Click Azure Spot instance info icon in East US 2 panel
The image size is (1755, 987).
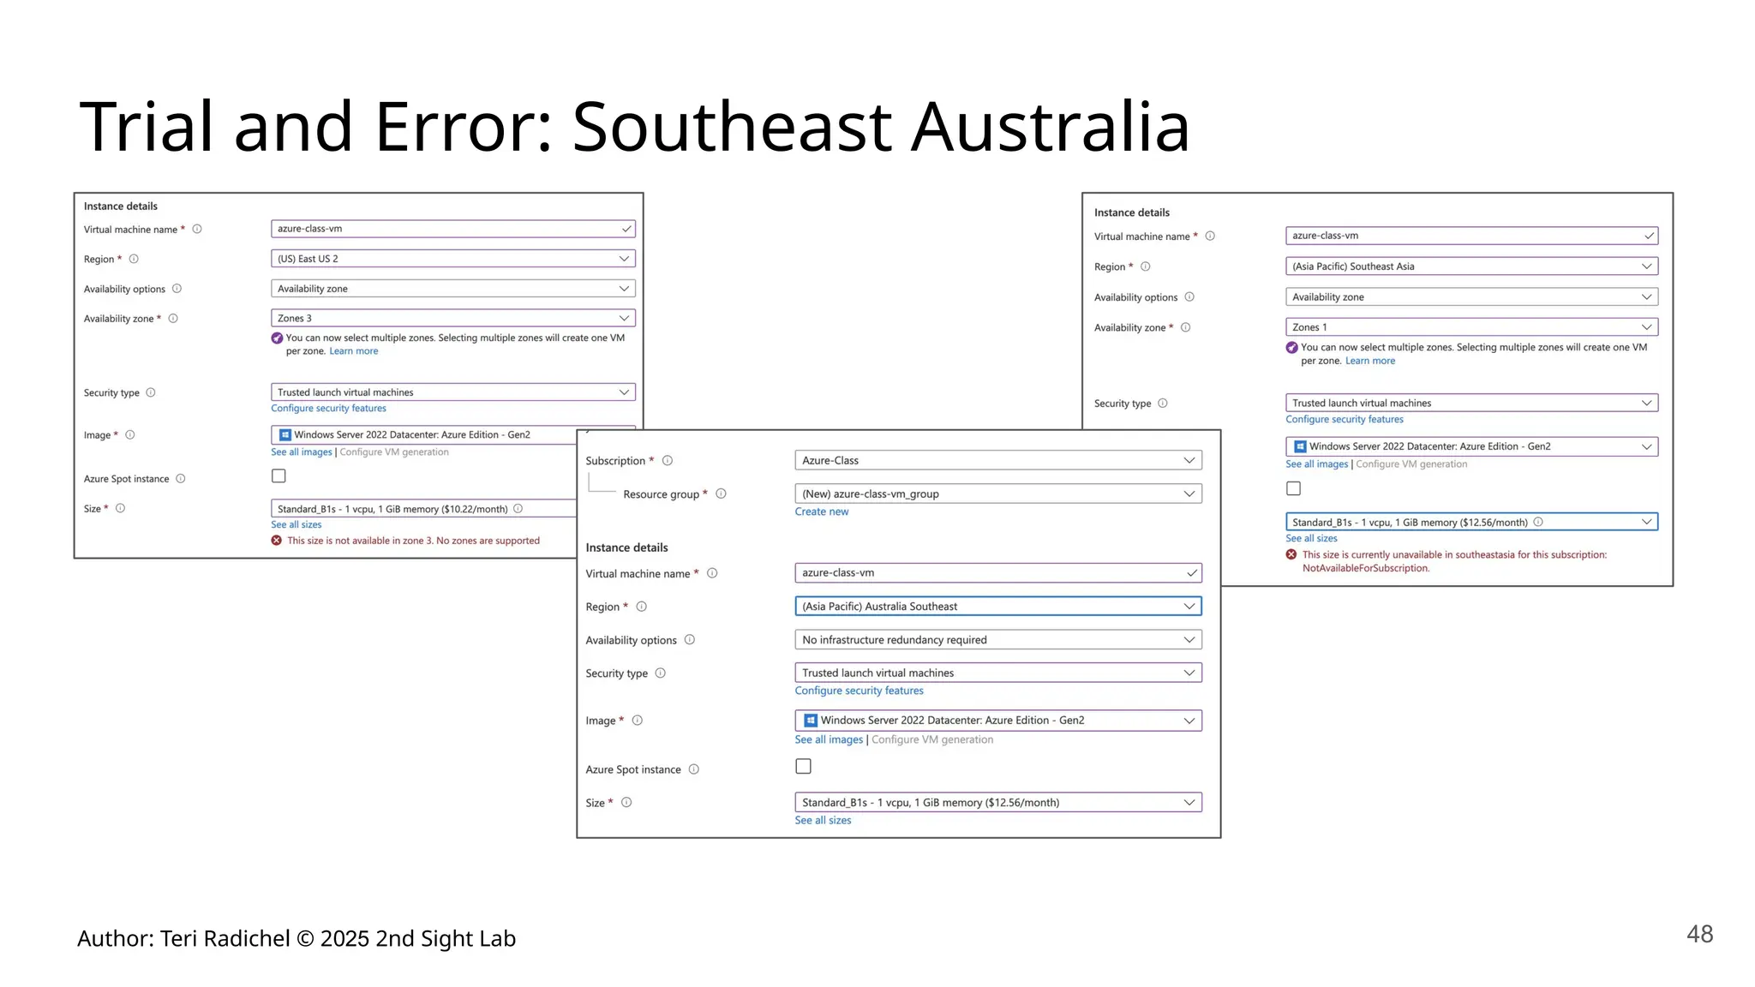[x=181, y=478]
